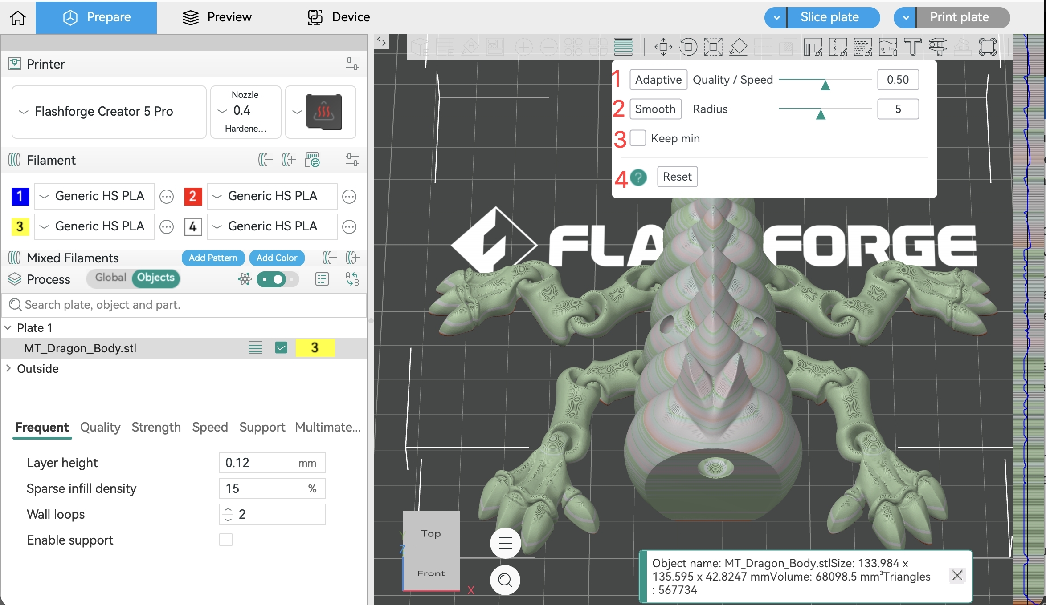This screenshot has height=605, width=1046.
Task: Open filament 4 Generic HS PLA dropdown
Action: [272, 226]
